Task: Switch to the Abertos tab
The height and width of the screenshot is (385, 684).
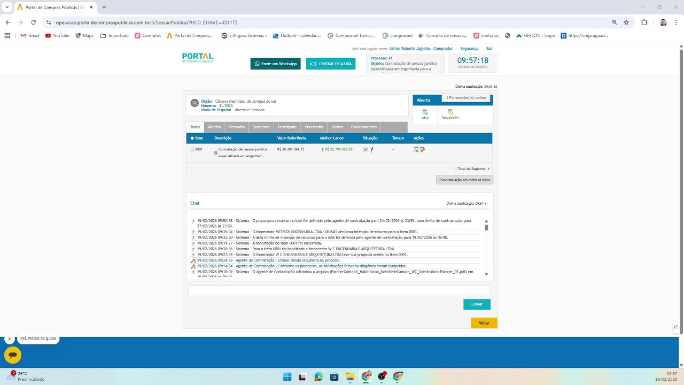Action: (x=214, y=127)
